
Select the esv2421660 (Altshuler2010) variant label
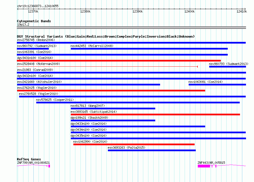click(x=39, y=82)
